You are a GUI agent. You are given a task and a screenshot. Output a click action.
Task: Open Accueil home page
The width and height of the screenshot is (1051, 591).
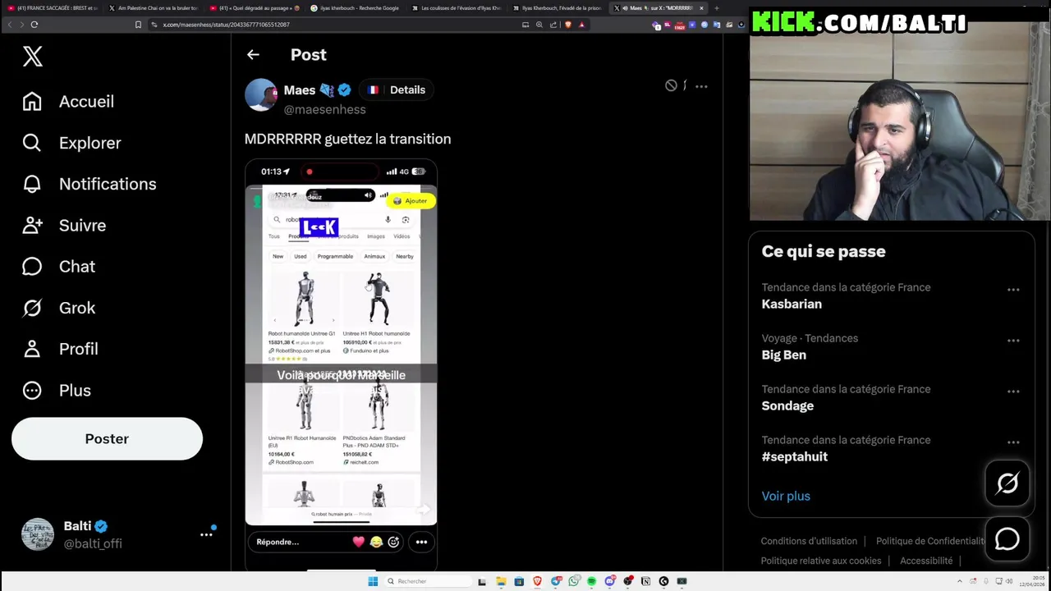pos(69,102)
